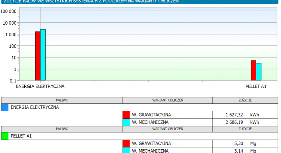Click the value 3,14 Mg
This screenshot has height=153, width=281.
tap(245, 151)
